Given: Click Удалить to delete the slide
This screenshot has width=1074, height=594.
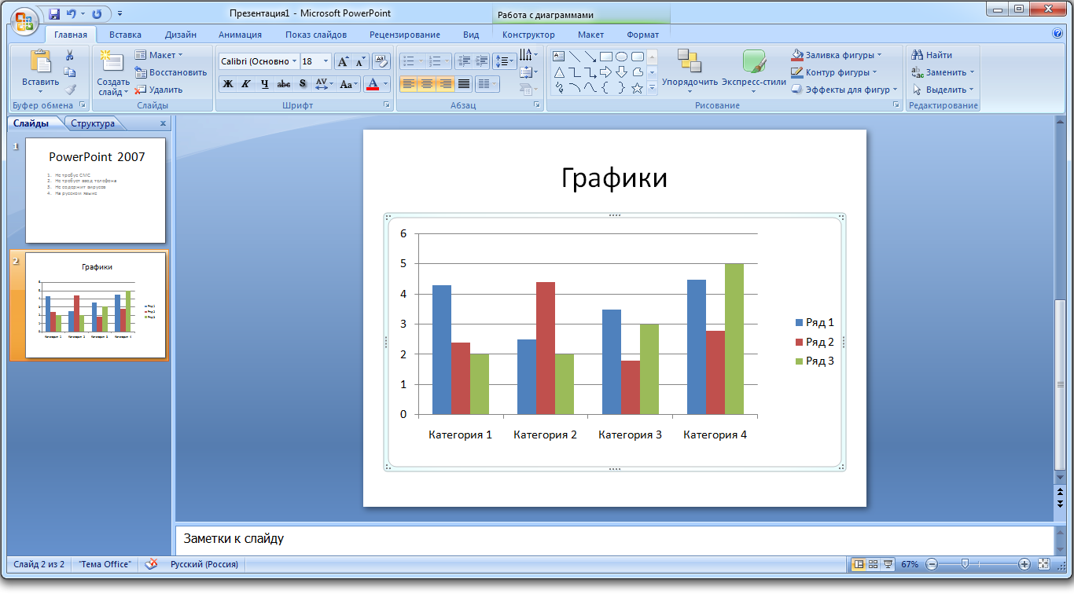Looking at the screenshot, I should pyautogui.click(x=160, y=90).
